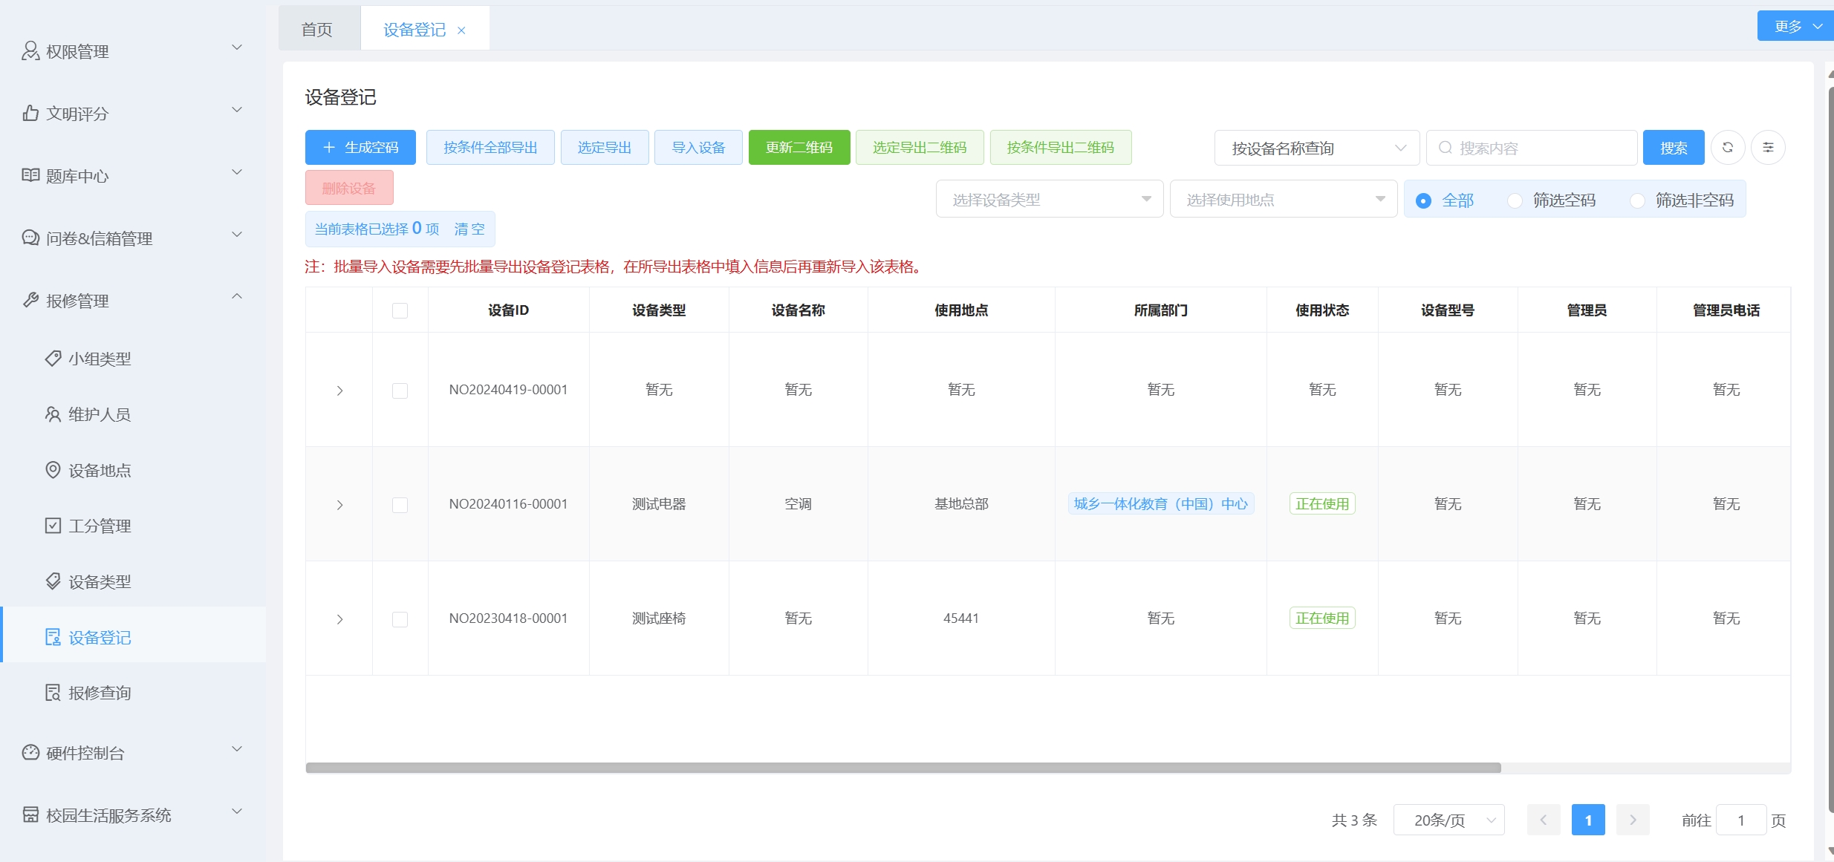Click the 文明评分 thumbs-up icon
The image size is (1834, 862).
30,113
